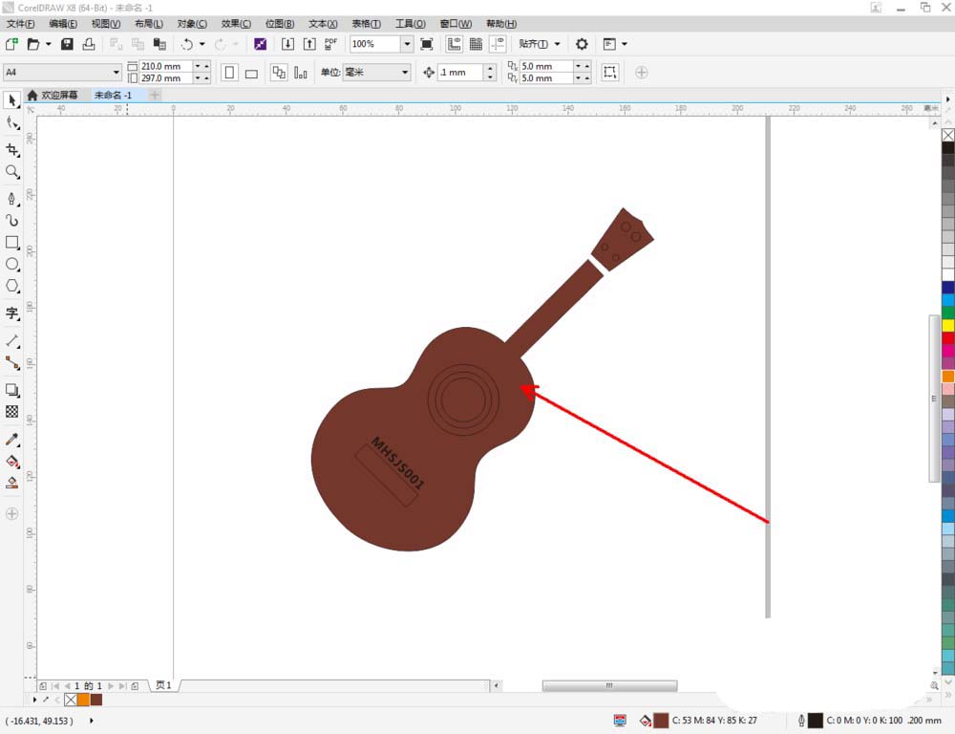Add page after current page
Screen dimensions: 955x734
pos(135,686)
